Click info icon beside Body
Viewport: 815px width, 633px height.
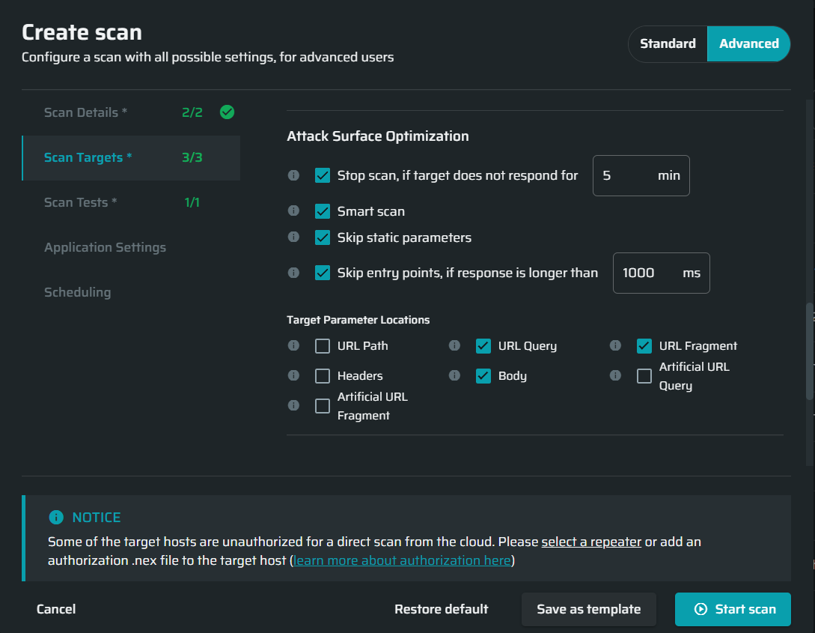point(454,375)
